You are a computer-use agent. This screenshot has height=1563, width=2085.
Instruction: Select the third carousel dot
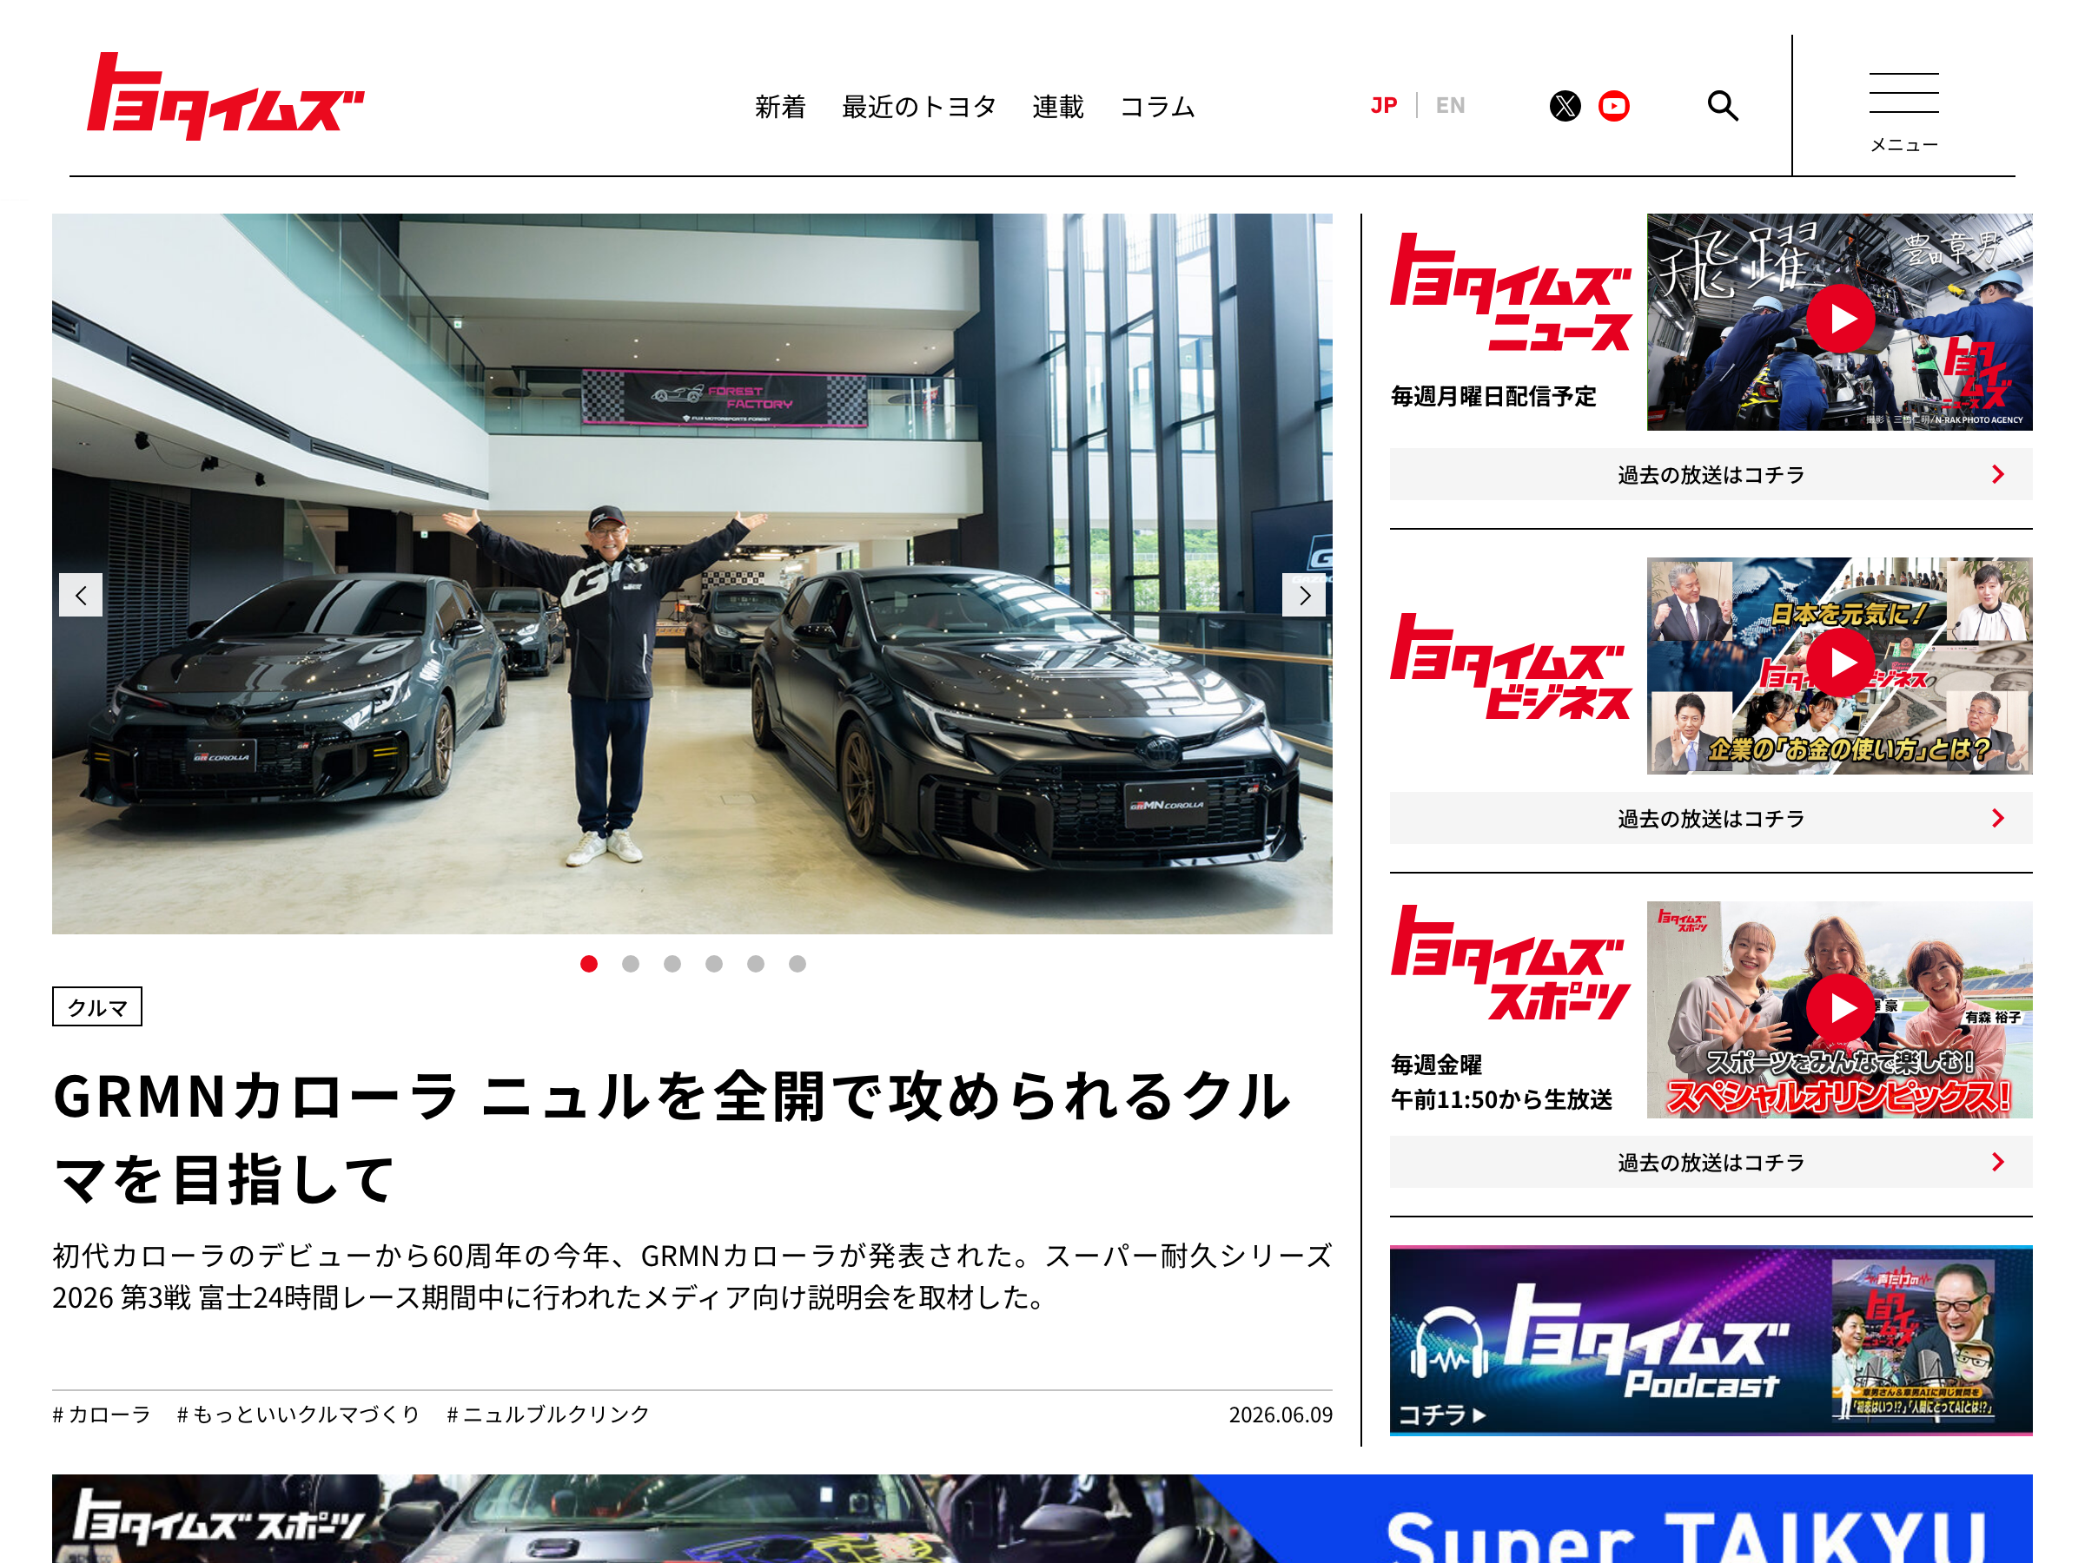point(672,963)
